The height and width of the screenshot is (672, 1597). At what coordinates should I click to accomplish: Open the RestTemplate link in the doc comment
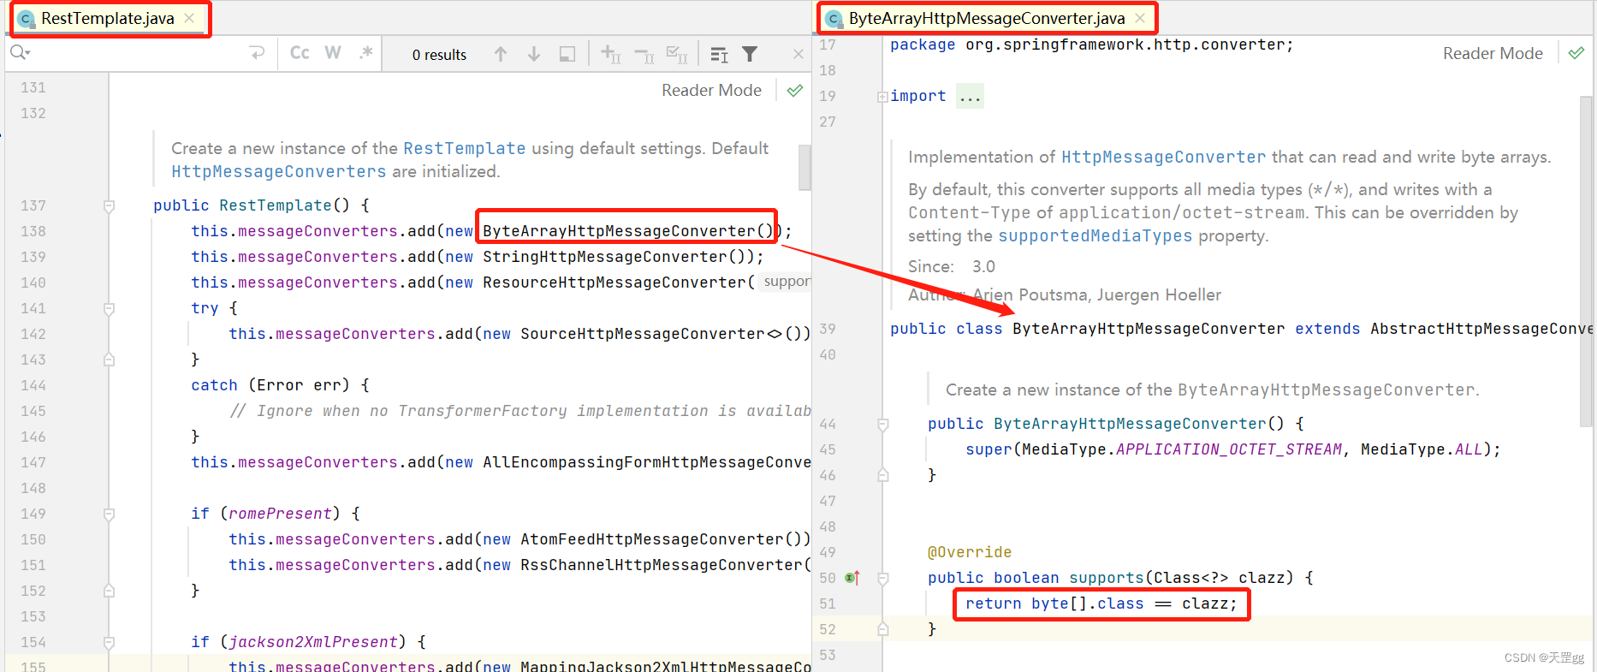coord(464,148)
